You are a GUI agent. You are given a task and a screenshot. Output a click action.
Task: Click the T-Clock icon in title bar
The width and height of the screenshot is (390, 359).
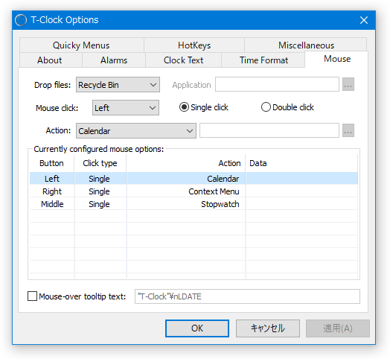click(x=21, y=20)
